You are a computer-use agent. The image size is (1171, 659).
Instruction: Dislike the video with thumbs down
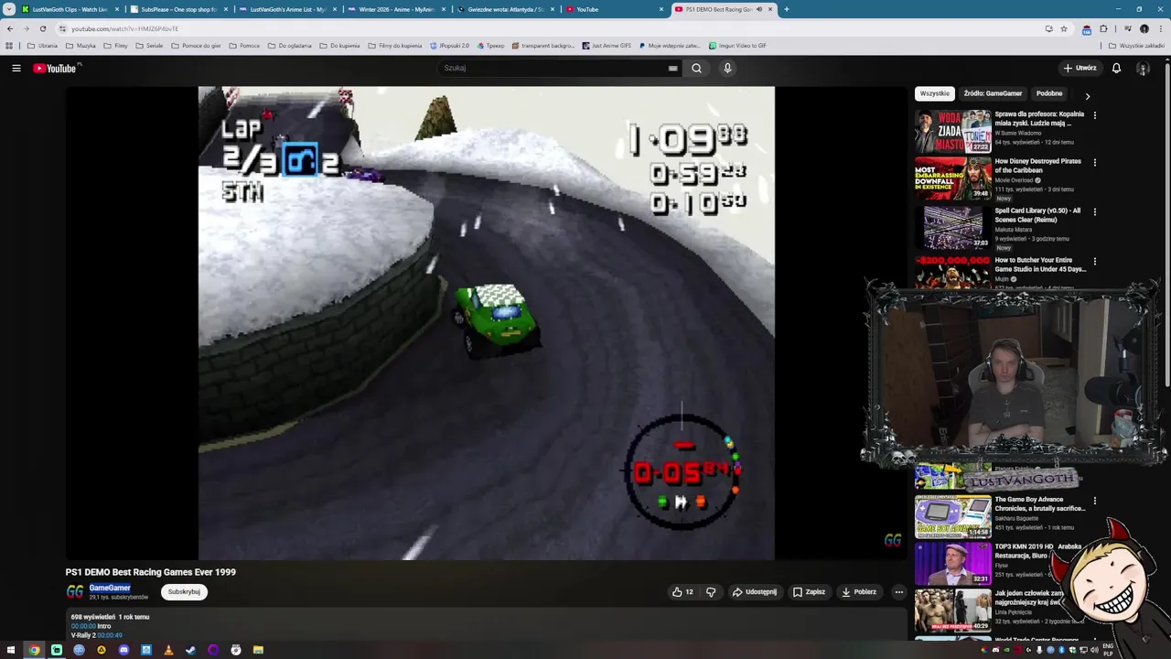coord(711,591)
